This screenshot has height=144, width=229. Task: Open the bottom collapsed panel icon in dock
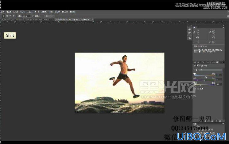tap(190, 38)
